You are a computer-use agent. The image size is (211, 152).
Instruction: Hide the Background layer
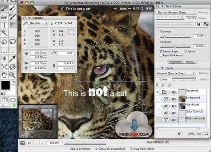[x=174, y=99]
